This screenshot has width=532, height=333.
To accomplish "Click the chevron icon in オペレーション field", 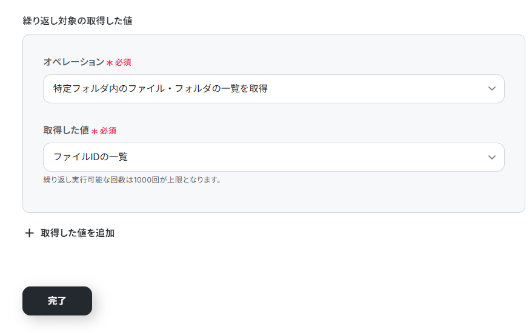I will (491, 89).
